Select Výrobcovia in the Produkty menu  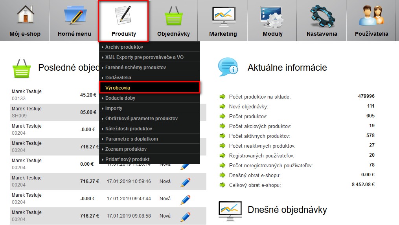pyautogui.click(x=149, y=88)
